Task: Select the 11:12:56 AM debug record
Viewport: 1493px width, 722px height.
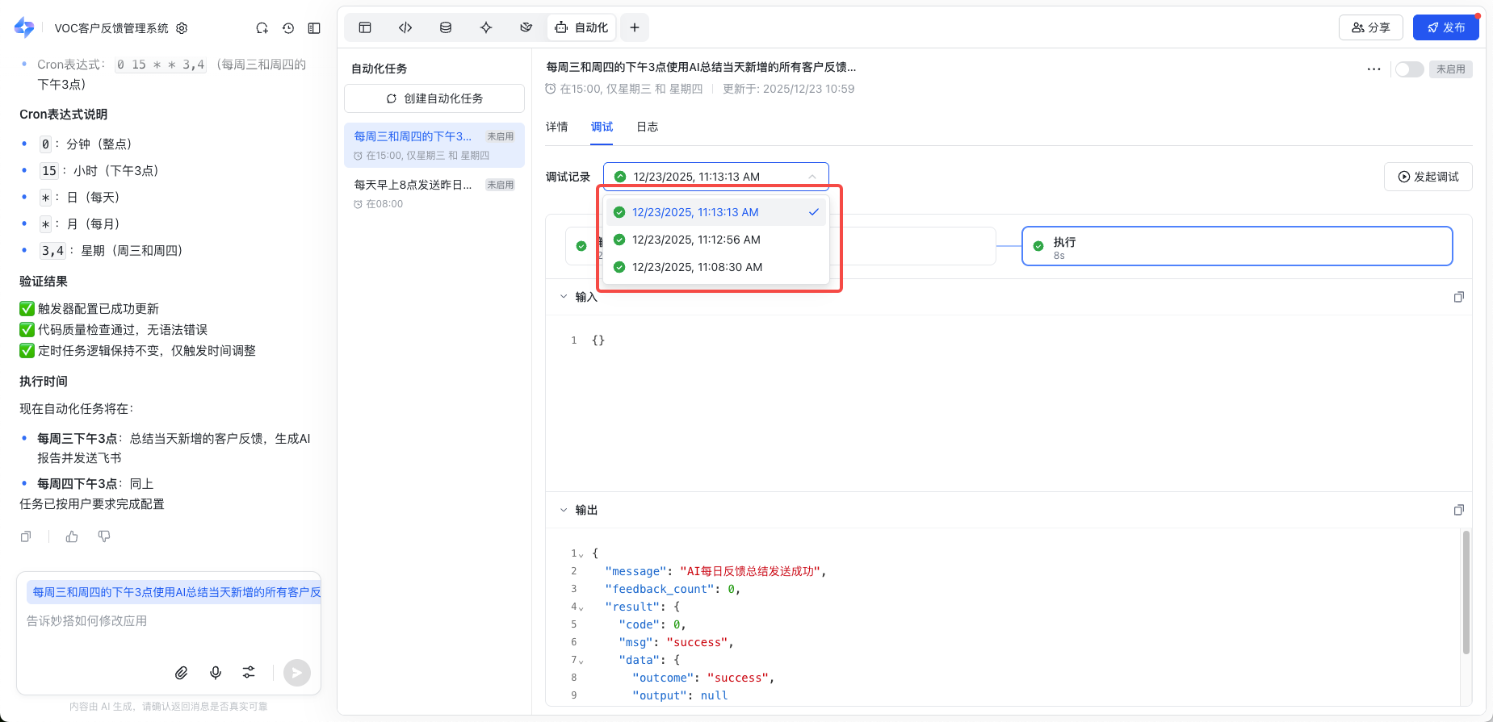Action: pos(695,240)
